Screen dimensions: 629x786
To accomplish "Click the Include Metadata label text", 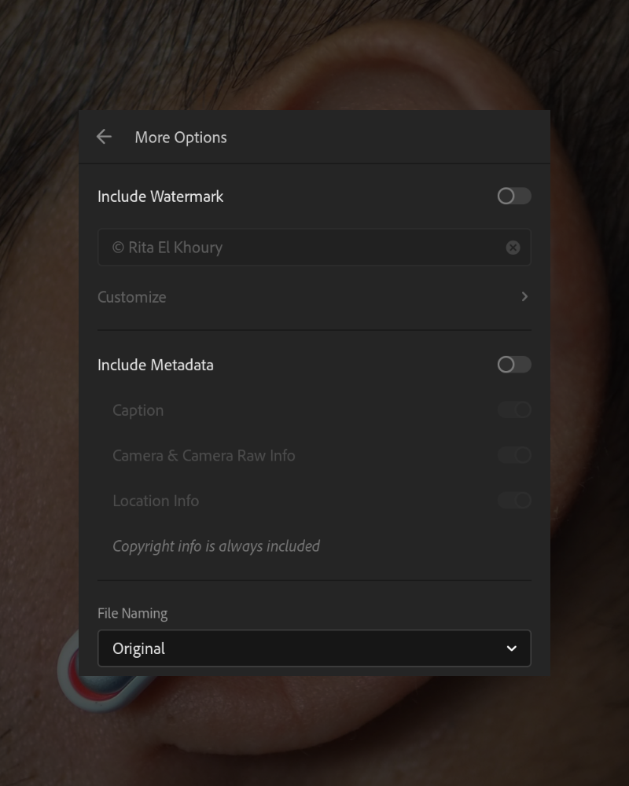I will [156, 365].
